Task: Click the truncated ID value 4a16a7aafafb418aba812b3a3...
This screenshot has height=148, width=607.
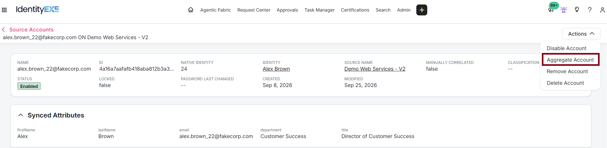Action: tap(136, 69)
